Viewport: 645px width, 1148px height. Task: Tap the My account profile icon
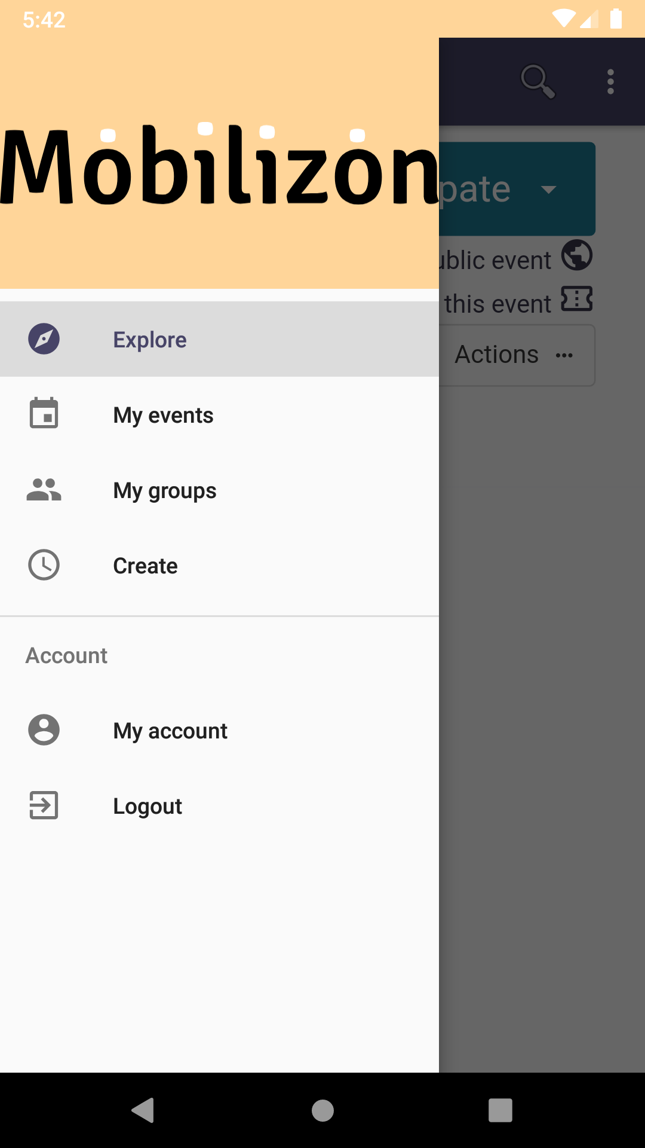pos(44,730)
